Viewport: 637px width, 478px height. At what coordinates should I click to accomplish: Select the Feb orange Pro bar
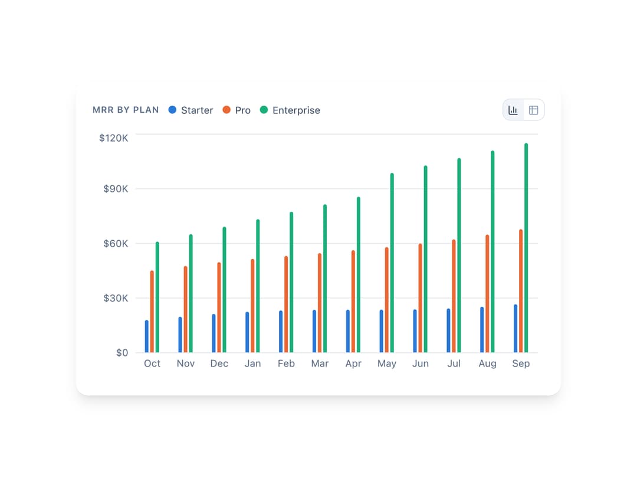pyautogui.click(x=286, y=305)
